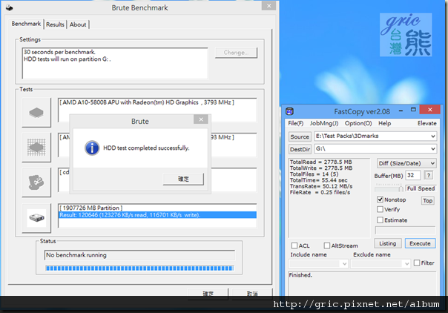Open the Diff (Size/Date) mode dropdown

pyautogui.click(x=406, y=163)
